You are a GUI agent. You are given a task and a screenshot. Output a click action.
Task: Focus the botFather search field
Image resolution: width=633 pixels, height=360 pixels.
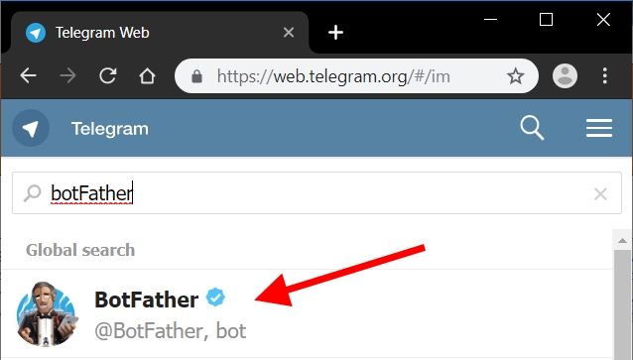[x=316, y=193]
